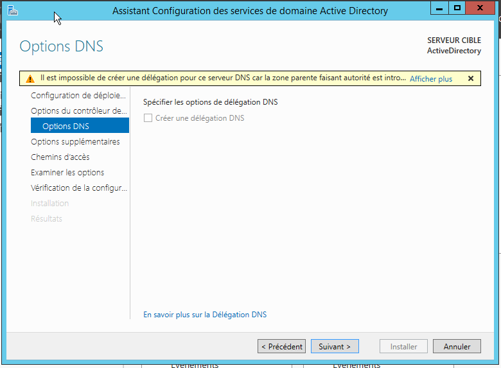501x368 pixels.
Task: Go to Chemins d'accès step
Action: click(60, 157)
